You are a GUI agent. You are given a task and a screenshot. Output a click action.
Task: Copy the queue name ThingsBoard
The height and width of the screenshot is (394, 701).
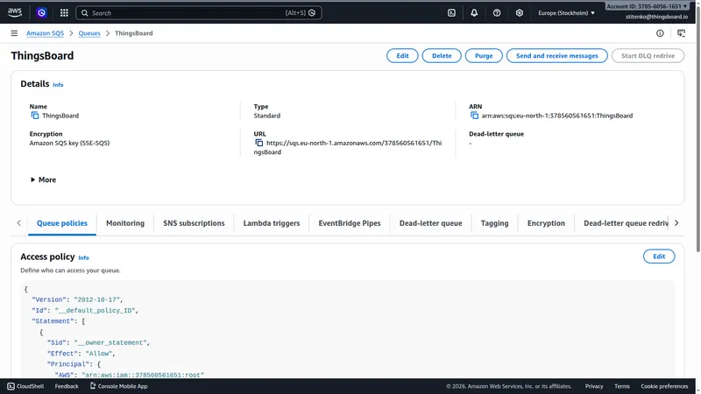35,116
